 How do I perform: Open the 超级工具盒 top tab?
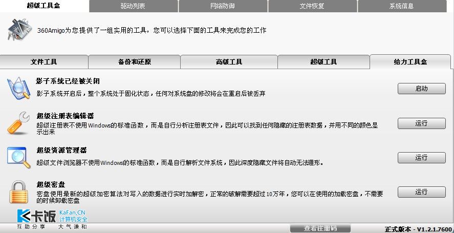pos(44,6)
